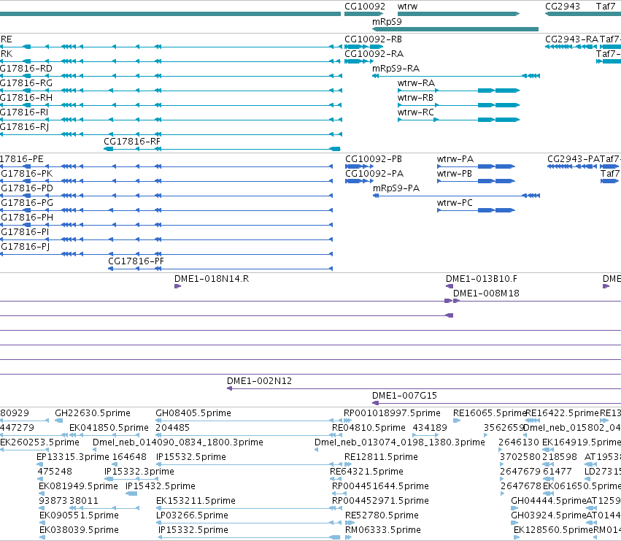Select the DME1-013B10.F BAC end label
The image size is (621, 541).
point(481,279)
